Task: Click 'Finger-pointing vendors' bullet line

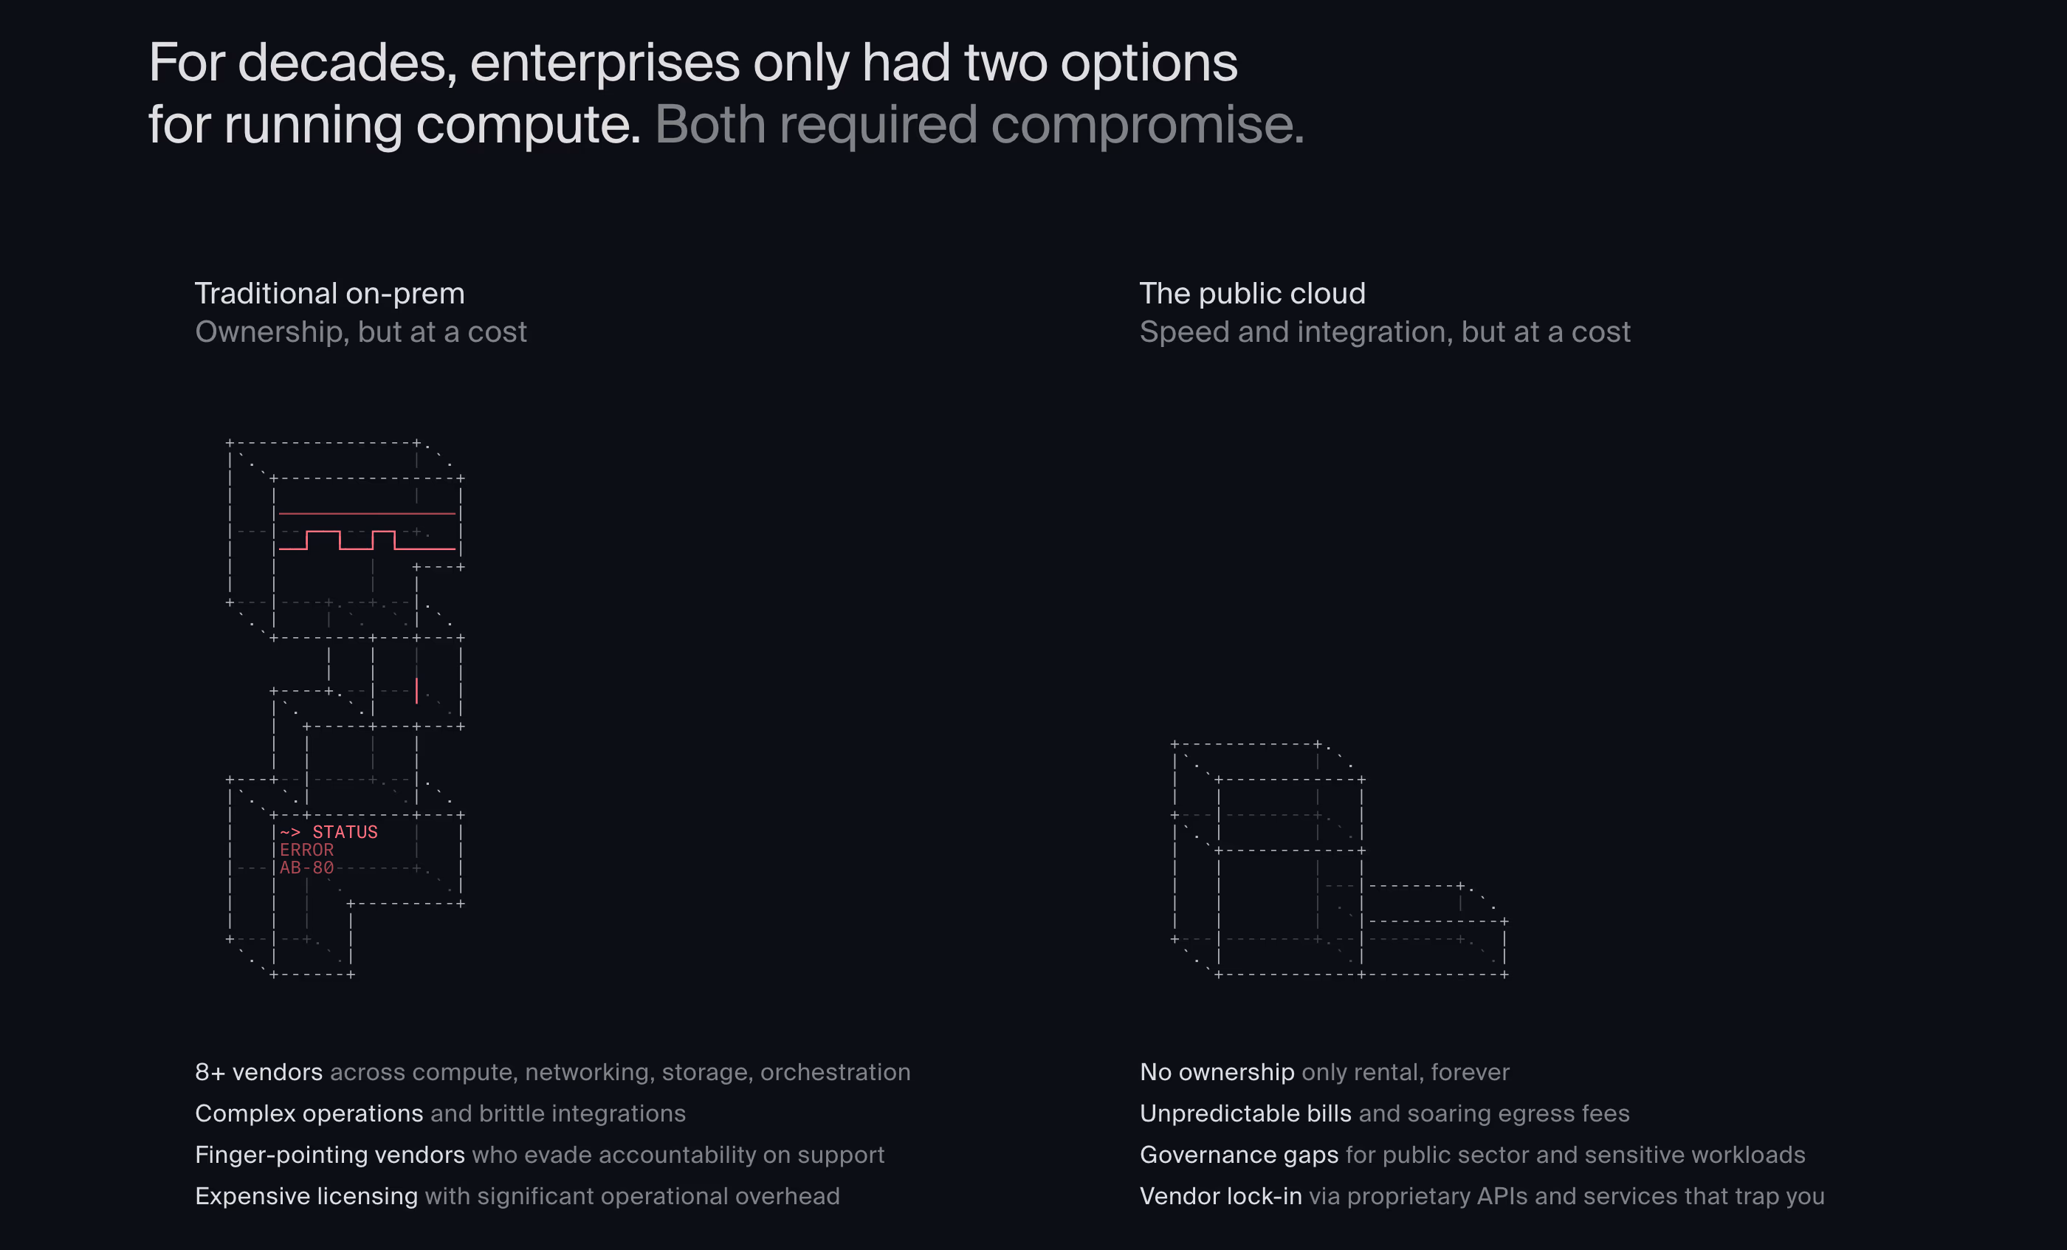Action: click(x=540, y=1154)
